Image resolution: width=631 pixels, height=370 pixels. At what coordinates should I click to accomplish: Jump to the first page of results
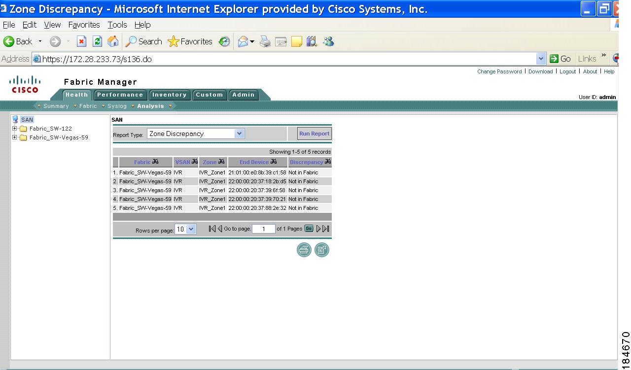(x=212, y=229)
